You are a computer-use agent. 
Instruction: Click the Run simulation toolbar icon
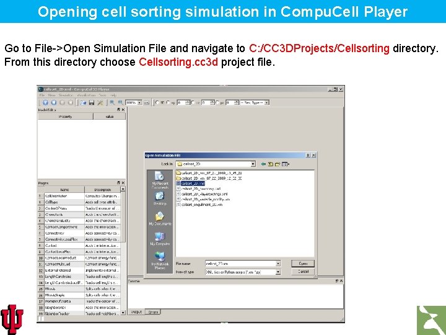click(x=45, y=102)
